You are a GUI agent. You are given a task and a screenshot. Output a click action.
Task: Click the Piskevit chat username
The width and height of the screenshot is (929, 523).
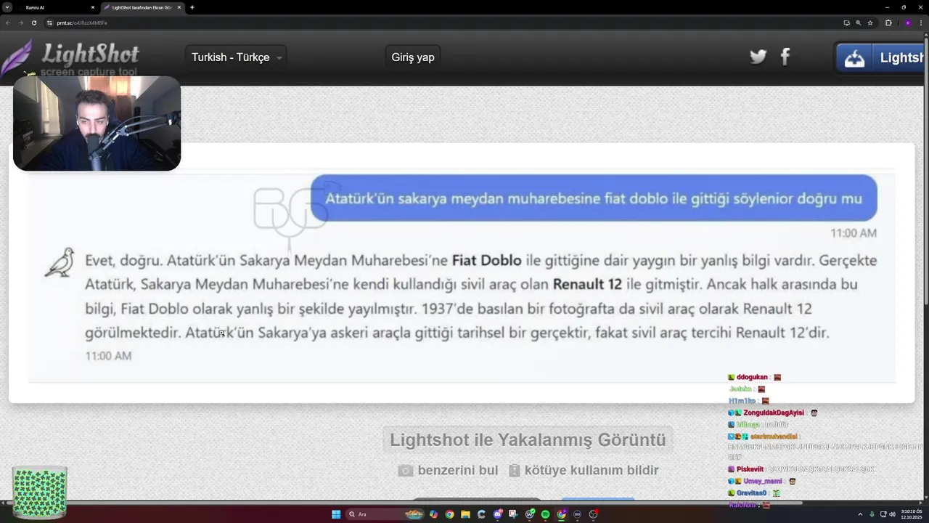coord(750,469)
